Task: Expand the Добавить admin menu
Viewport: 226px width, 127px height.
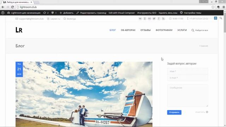Action: coord(66,13)
